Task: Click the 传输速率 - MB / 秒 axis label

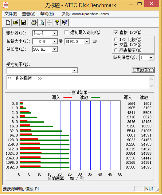Action: coord(66,179)
